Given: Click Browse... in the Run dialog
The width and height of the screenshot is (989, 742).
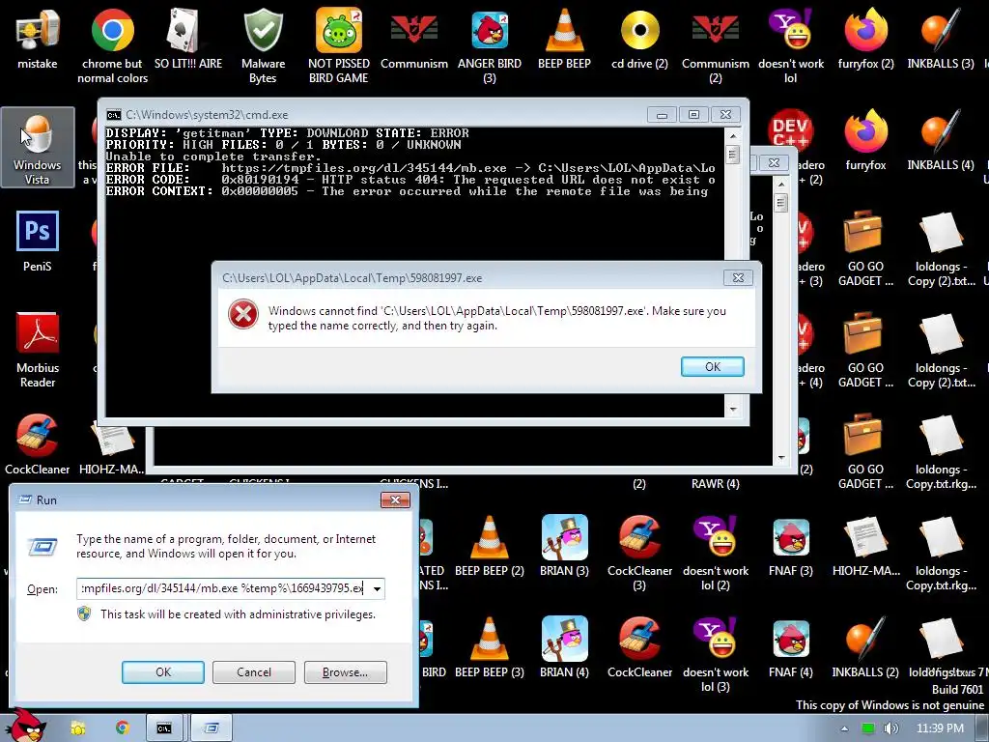Looking at the screenshot, I should pos(345,672).
